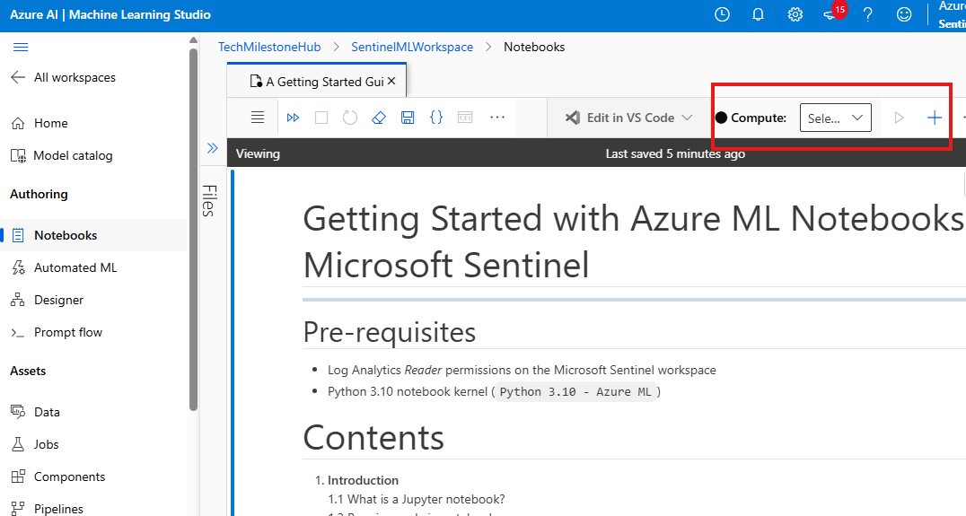Open the settings gear in header
The width and height of the screenshot is (966, 516).
click(x=795, y=14)
